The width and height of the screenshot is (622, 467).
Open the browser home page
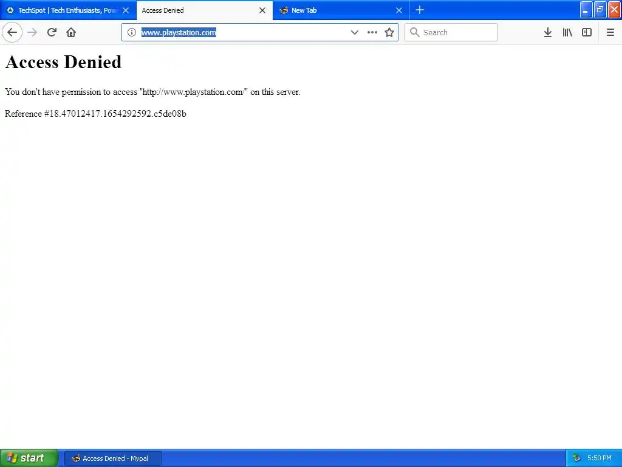[71, 32]
